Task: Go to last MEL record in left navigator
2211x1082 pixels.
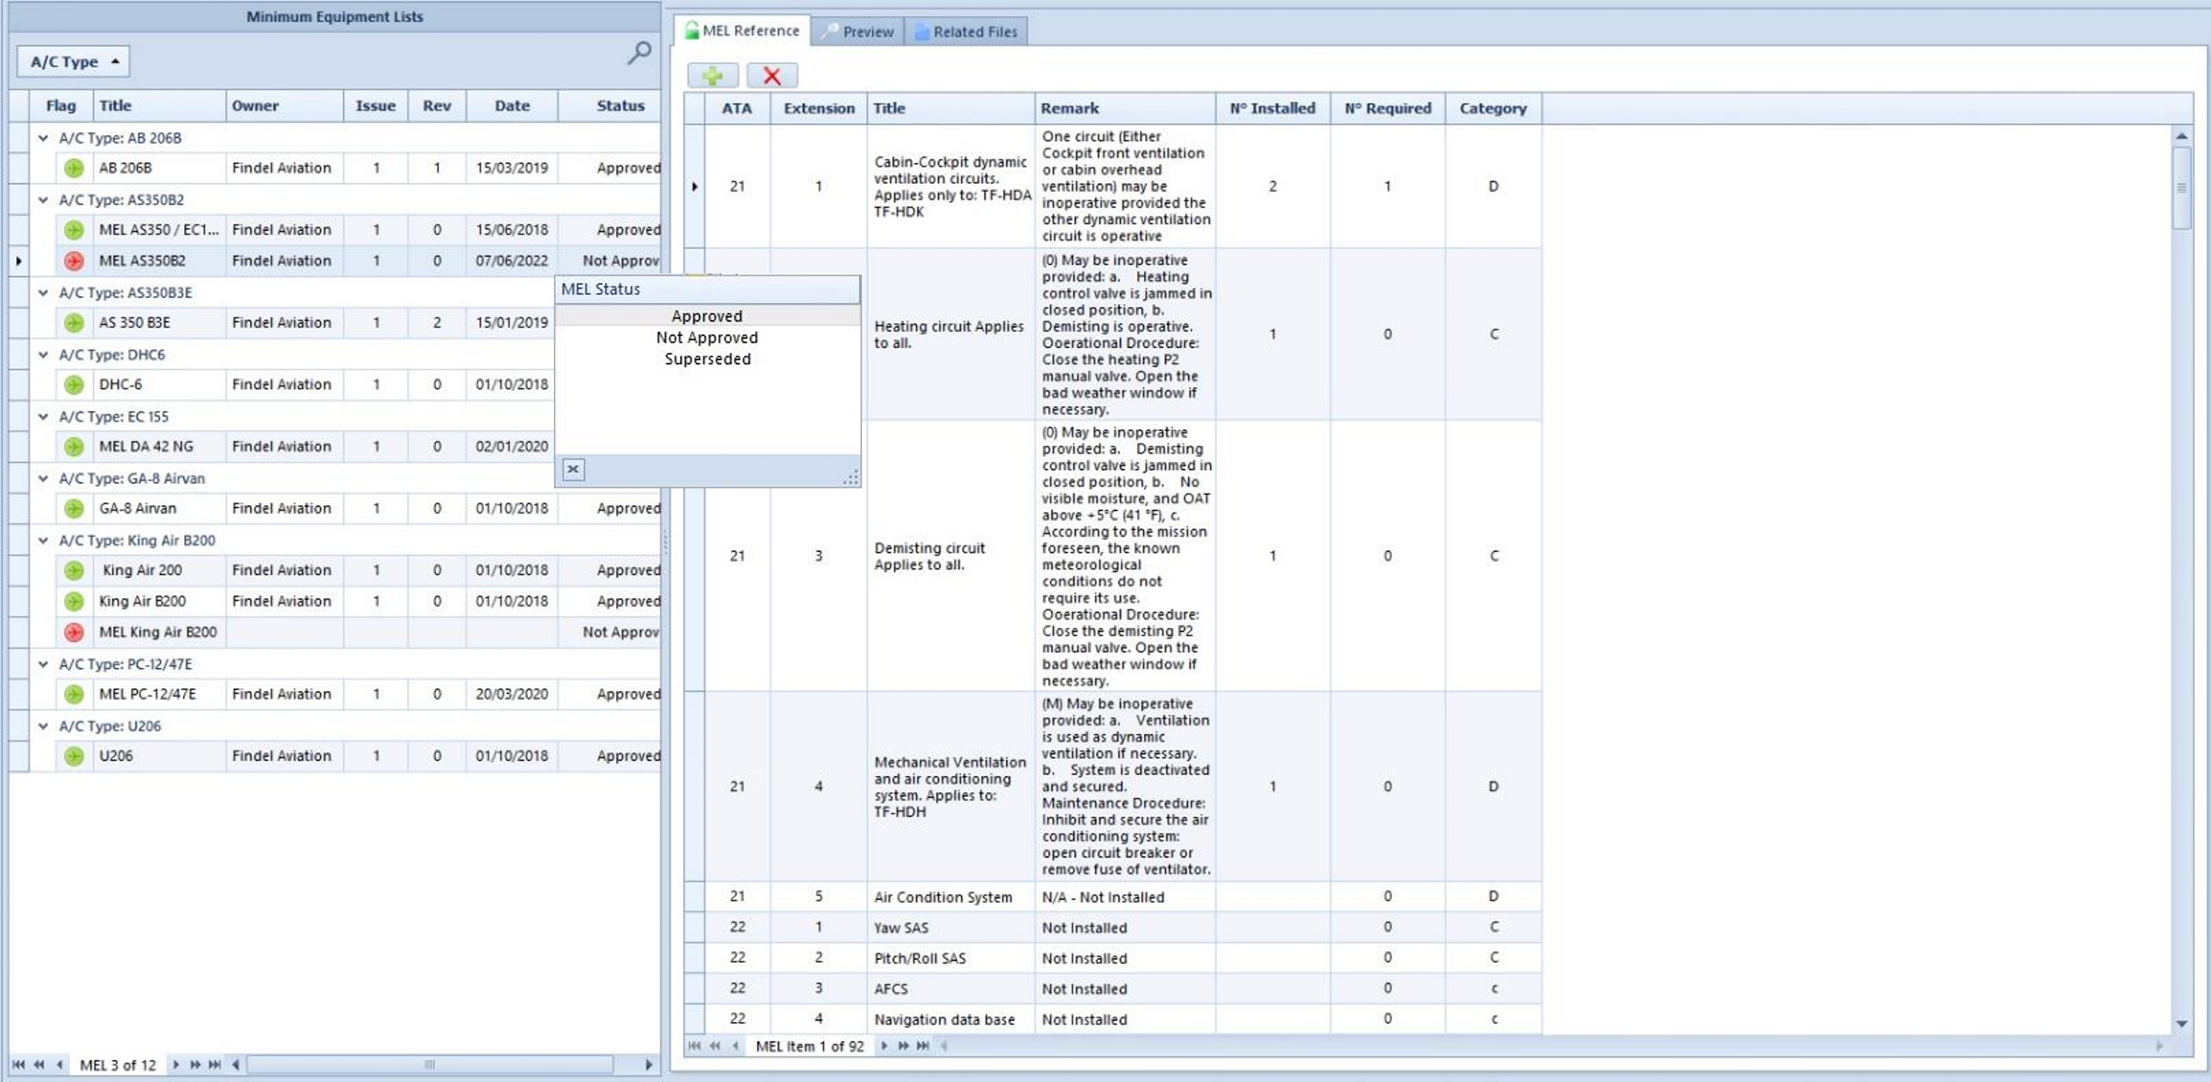Action: (214, 1065)
